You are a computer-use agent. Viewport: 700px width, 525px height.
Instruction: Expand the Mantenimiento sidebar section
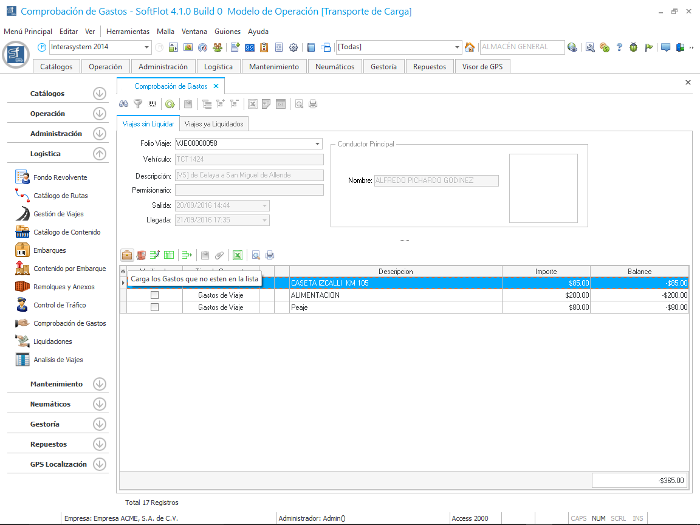point(100,384)
